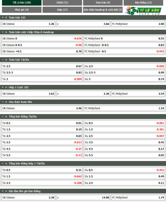The image size is (166, 203).
Task: Select OB Odense 3.26 odds in 1X2
Action: coord(28,24)
